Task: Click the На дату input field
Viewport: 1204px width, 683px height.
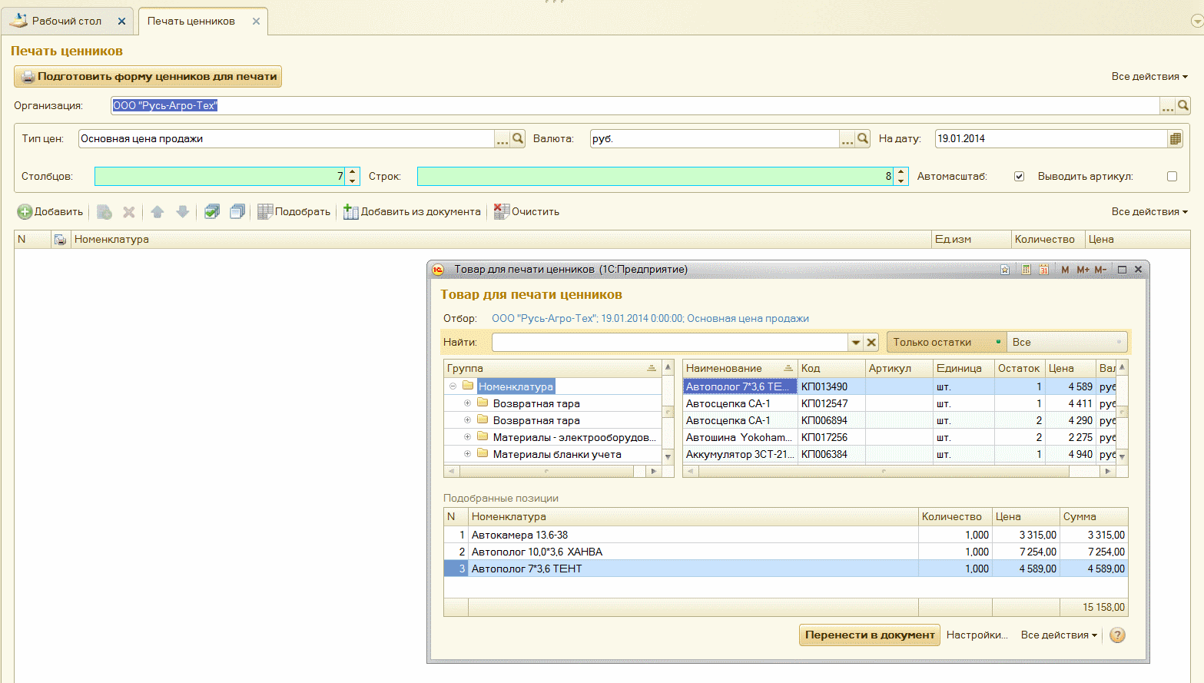Action: point(1051,139)
